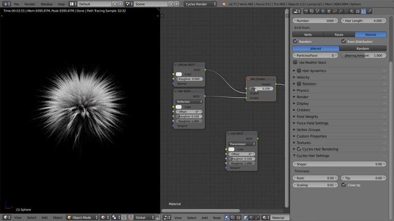Open the Object Mode dropdown
394x221 pixels.
[x=82, y=217]
